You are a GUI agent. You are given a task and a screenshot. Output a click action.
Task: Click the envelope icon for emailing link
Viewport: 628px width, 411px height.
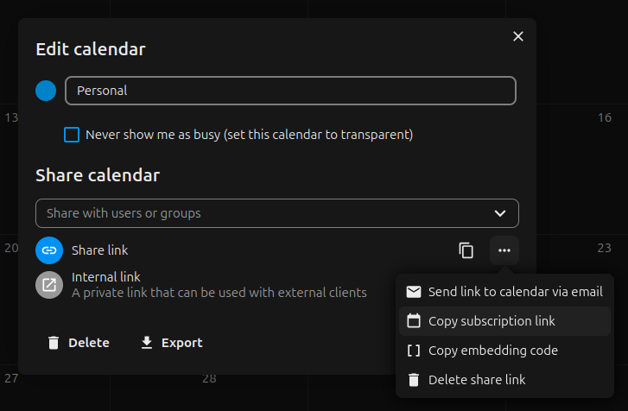[x=414, y=292]
